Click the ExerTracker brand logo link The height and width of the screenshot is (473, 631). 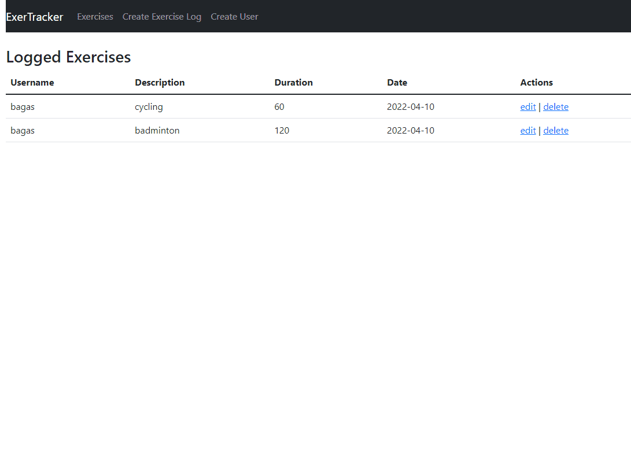pyautogui.click(x=35, y=17)
